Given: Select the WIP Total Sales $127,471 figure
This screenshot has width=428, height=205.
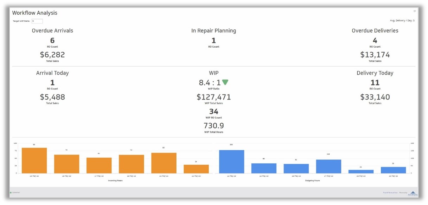Looking at the screenshot, I should (x=213, y=97).
